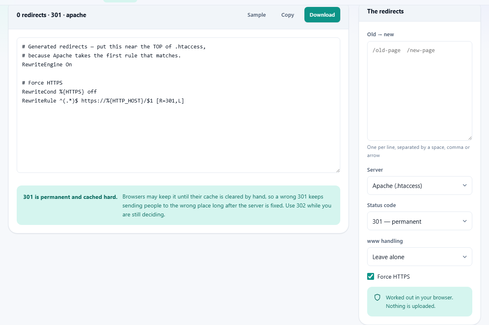Click '301 is permanent and cached hard.' text
Image resolution: width=489 pixels, height=325 pixels.
(70, 197)
